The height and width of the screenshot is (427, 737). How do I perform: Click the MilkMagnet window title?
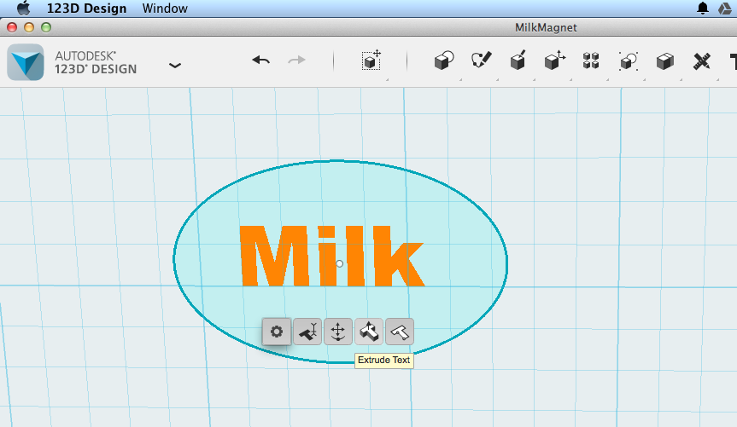pyautogui.click(x=546, y=27)
